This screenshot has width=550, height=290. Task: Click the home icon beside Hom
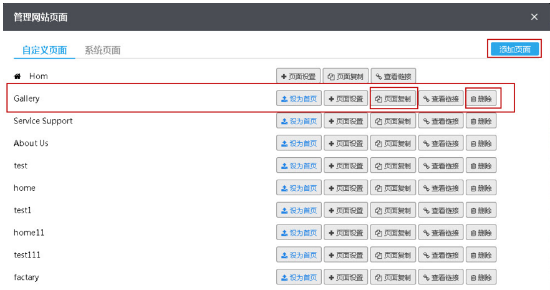pyautogui.click(x=17, y=76)
